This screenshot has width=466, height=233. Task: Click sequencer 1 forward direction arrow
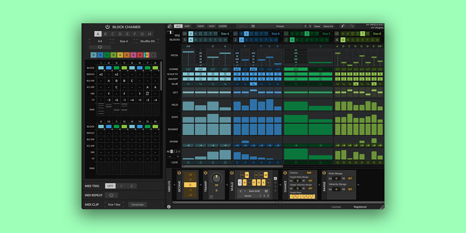point(191,34)
